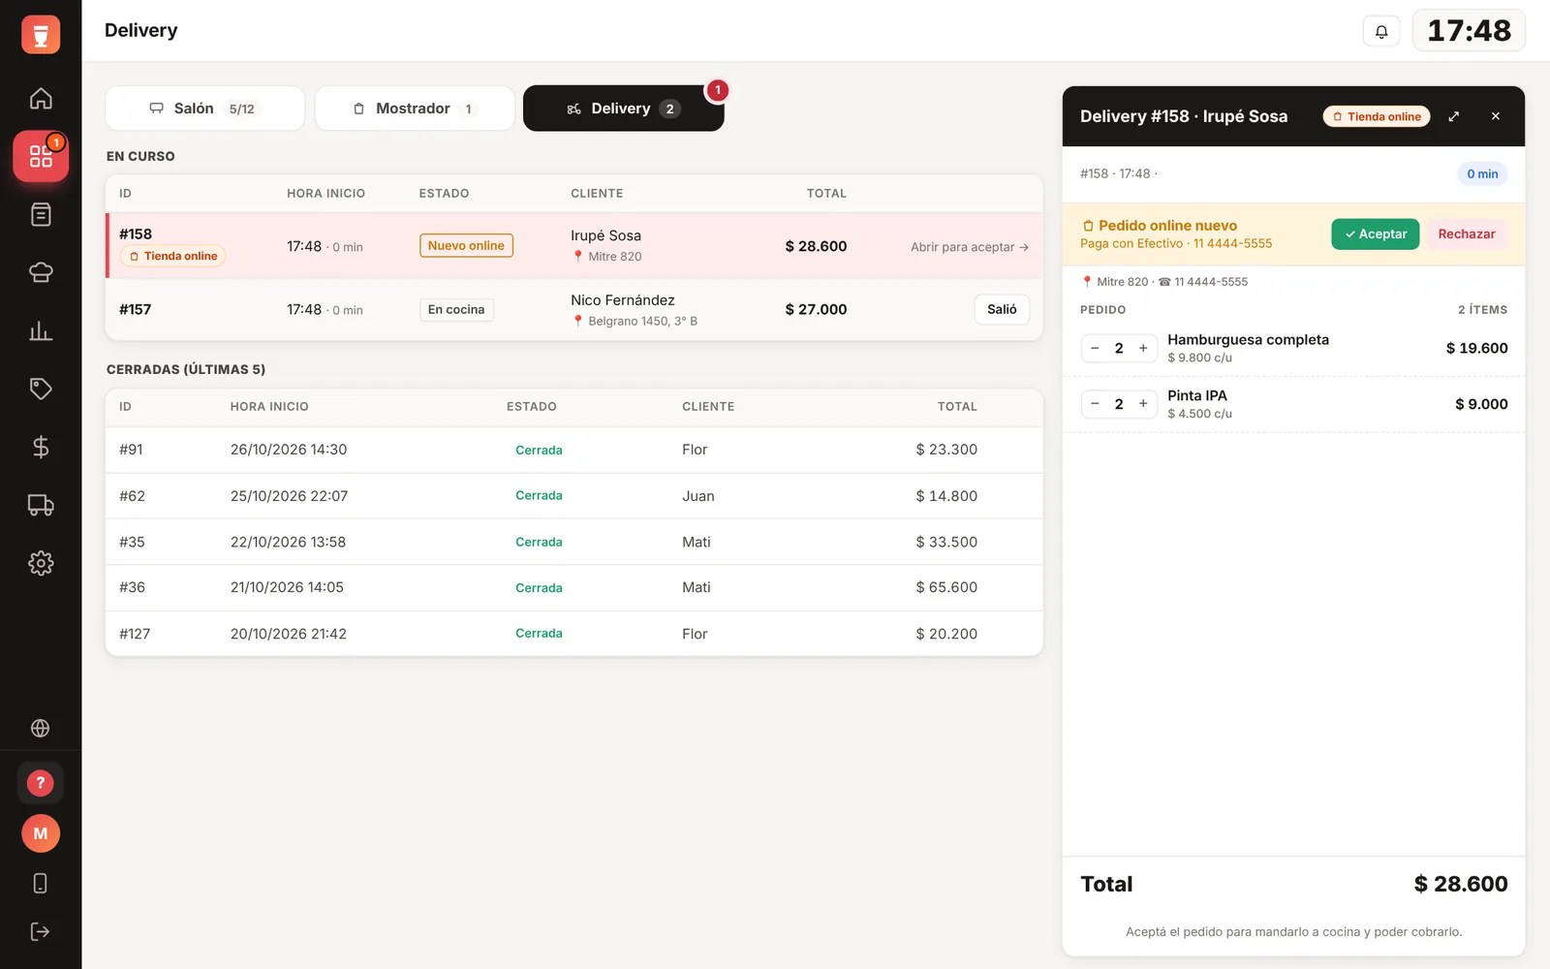Click Abrir para aceptar link

pyautogui.click(x=970, y=247)
